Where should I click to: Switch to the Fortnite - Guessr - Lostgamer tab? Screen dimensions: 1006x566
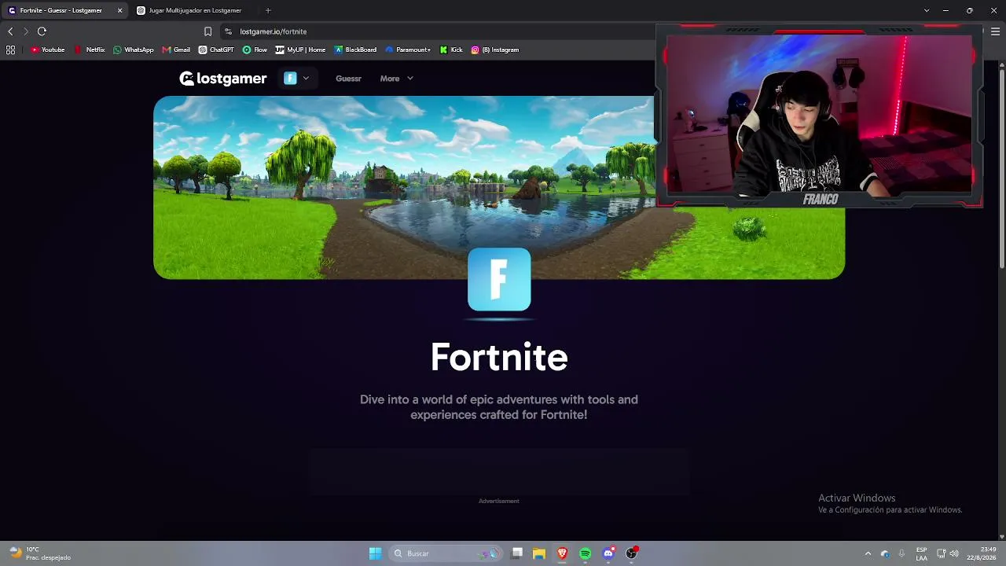coord(64,10)
